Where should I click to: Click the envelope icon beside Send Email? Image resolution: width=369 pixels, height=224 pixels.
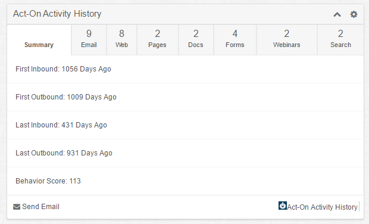click(x=17, y=207)
